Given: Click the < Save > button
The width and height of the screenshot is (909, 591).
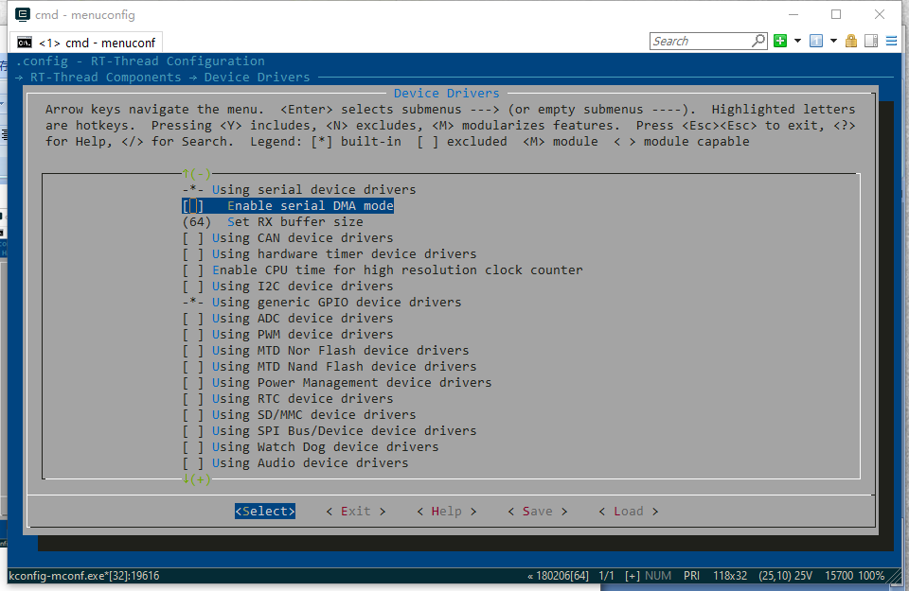Looking at the screenshot, I should click(538, 512).
